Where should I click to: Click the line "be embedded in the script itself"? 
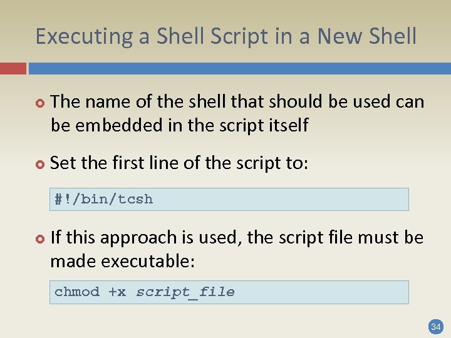[x=179, y=125]
